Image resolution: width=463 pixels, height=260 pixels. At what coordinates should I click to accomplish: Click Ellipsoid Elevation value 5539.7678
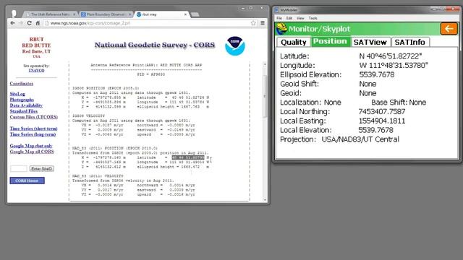pos(376,74)
